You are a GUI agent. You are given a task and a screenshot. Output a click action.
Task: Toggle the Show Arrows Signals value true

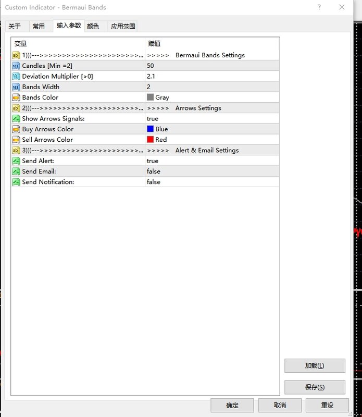[153, 119]
